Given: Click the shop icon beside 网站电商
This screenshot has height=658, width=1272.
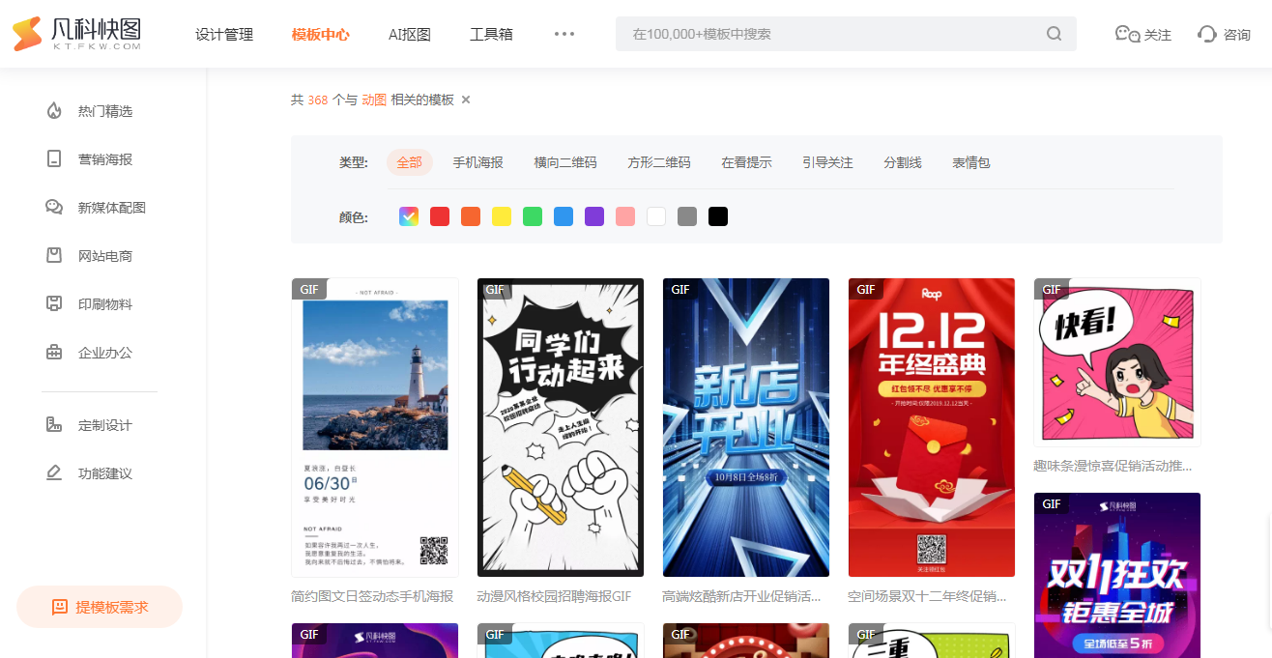Looking at the screenshot, I should (x=54, y=255).
